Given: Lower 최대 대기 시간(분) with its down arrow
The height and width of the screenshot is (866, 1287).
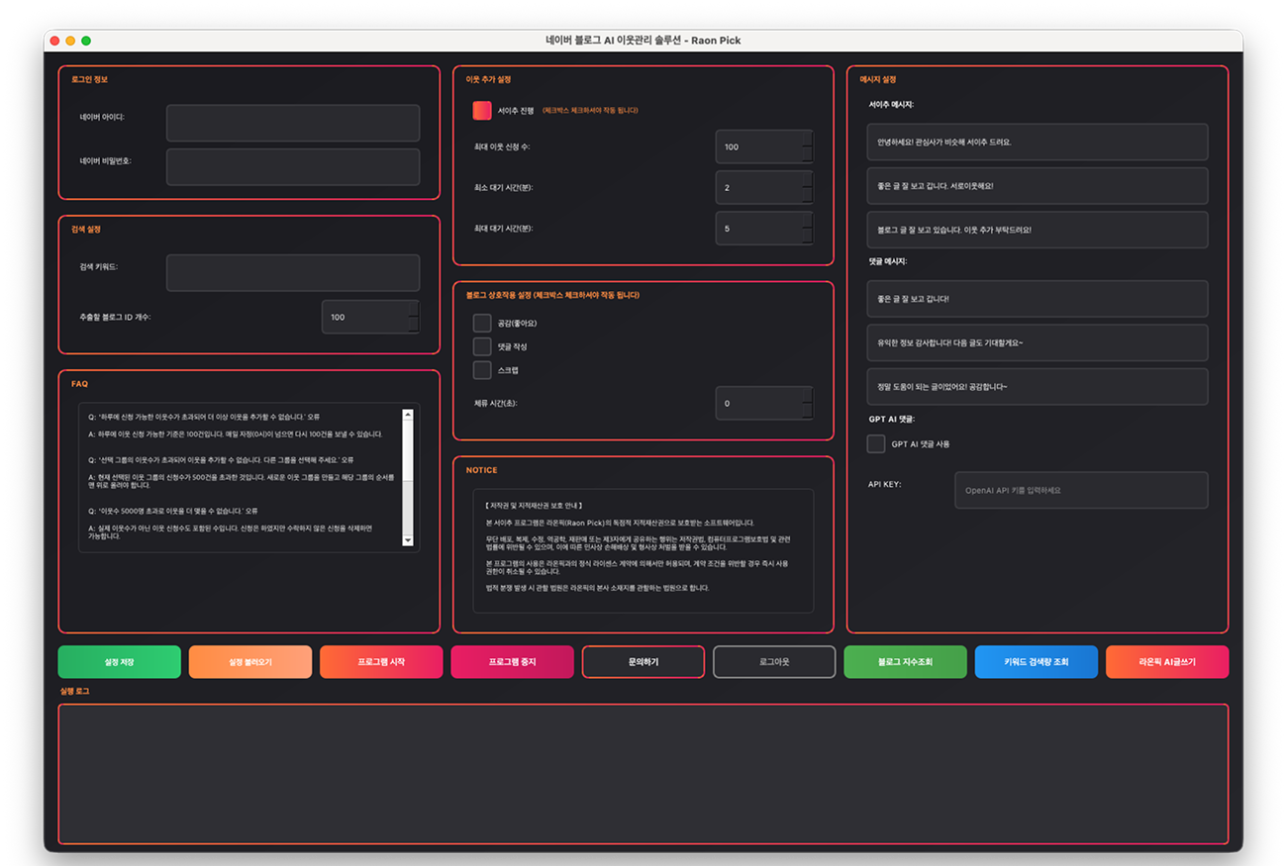Looking at the screenshot, I should coord(807,237).
